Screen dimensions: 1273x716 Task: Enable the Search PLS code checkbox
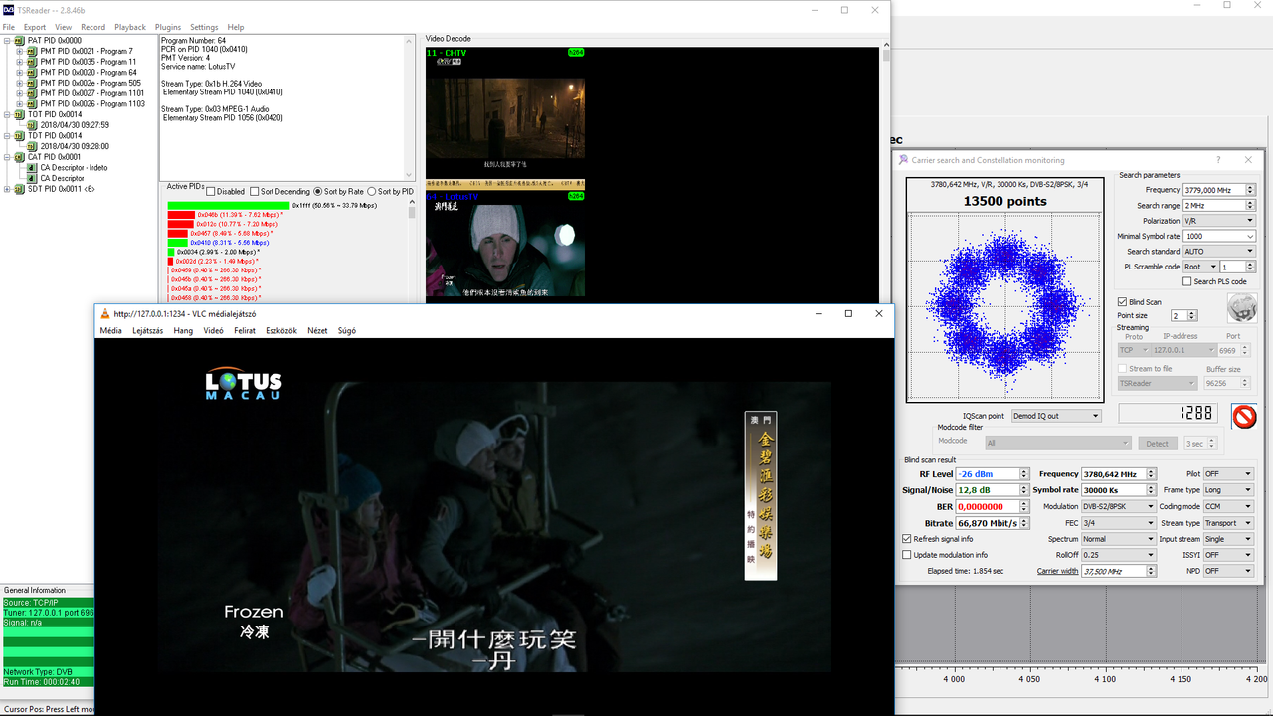click(x=1187, y=281)
